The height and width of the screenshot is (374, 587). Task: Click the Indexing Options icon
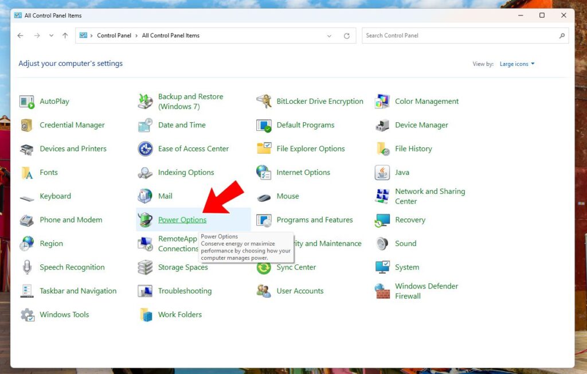pos(145,173)
